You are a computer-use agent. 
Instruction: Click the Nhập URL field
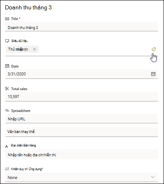click(x=82, y=119)
